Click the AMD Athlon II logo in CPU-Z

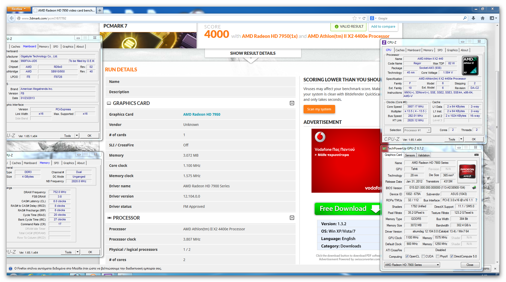pyautogui.click(x=470, y=66)
